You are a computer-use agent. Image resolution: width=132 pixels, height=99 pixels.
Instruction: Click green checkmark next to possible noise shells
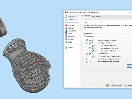pyautogui.click(x=93, y=56)
